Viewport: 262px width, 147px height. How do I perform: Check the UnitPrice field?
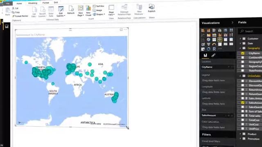pos(243,129)
